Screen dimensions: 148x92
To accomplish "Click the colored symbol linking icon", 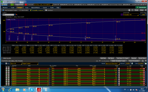I will pos(17,15).
